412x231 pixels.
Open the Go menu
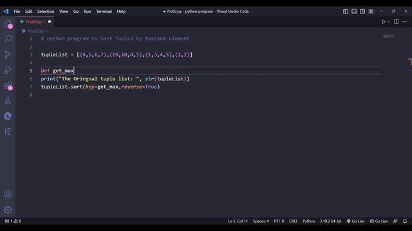(x=76, y=12)
